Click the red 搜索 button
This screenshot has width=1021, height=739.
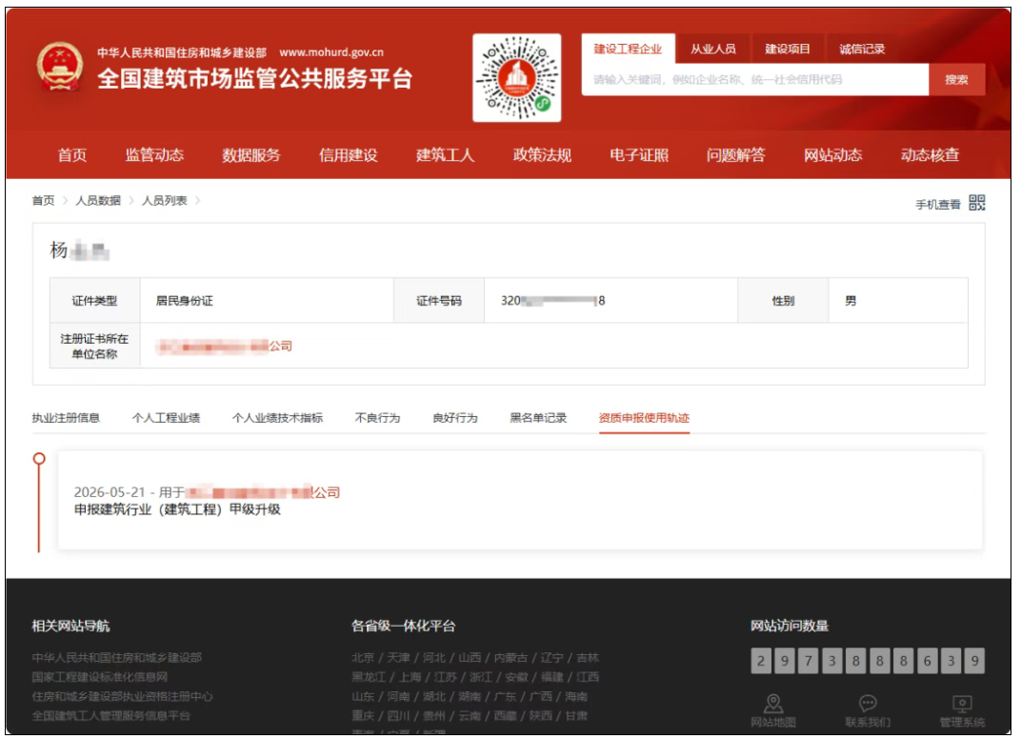click(956, 79)
